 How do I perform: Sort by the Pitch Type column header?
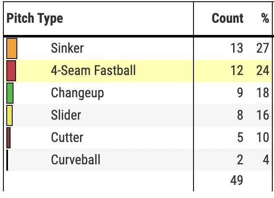click(35, 19)
